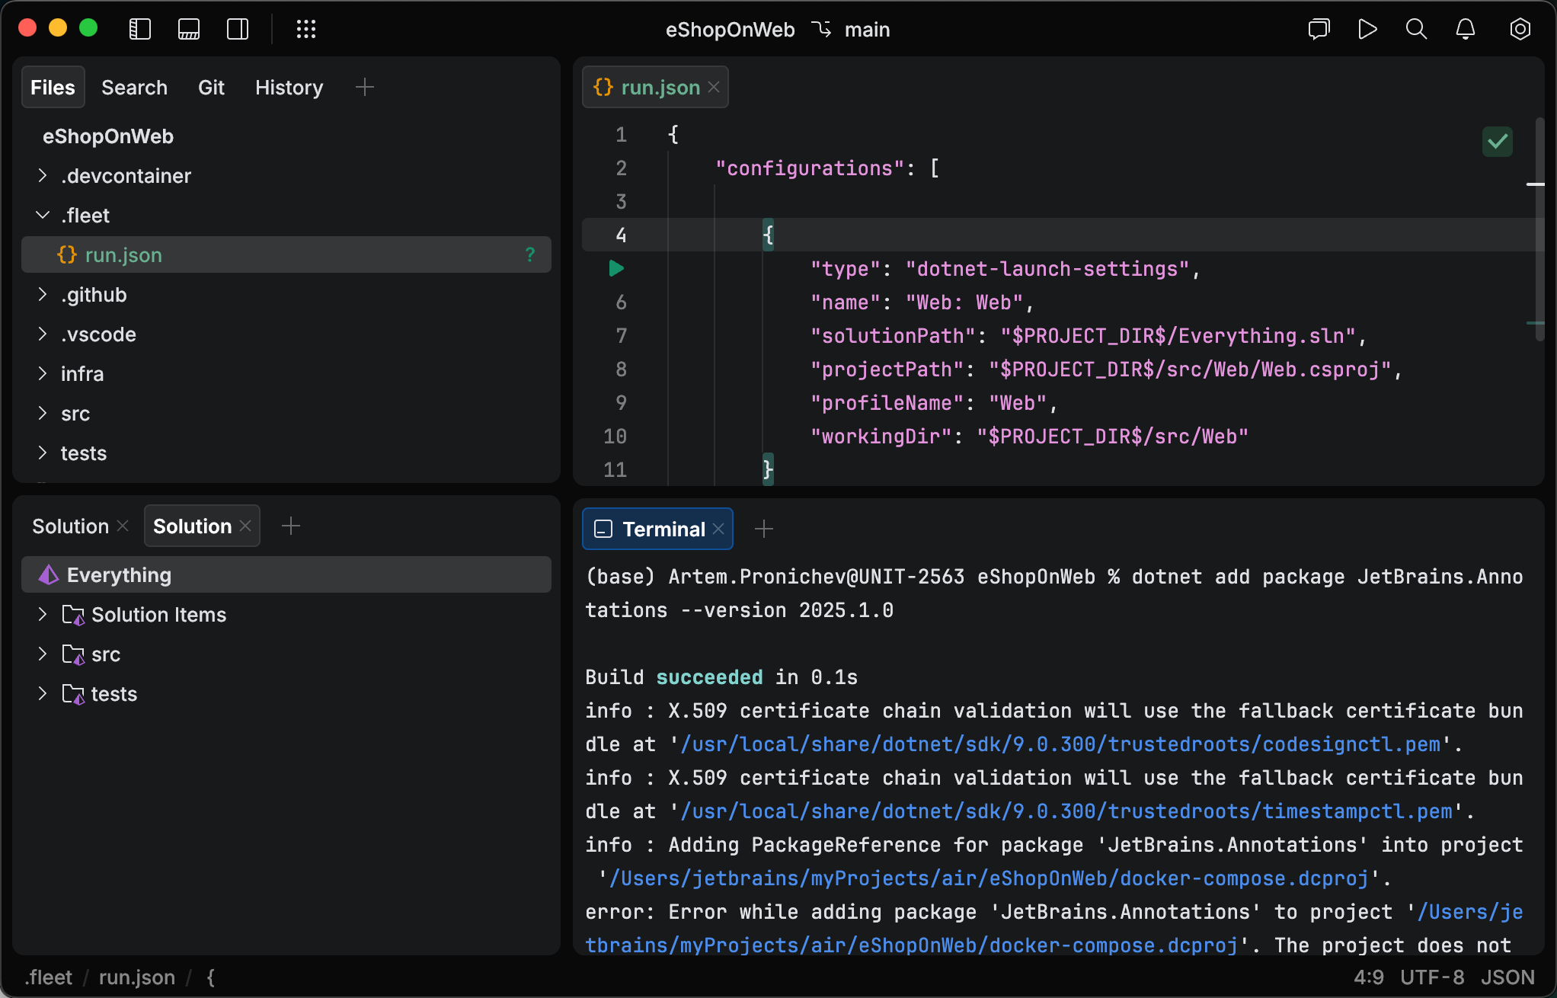
Task: Toggle the bottom panel visibility
Action: click(188, 29)
